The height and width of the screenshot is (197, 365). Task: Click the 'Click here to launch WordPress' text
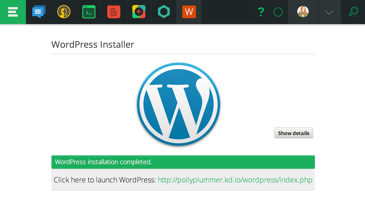click(x=104, y=180)
